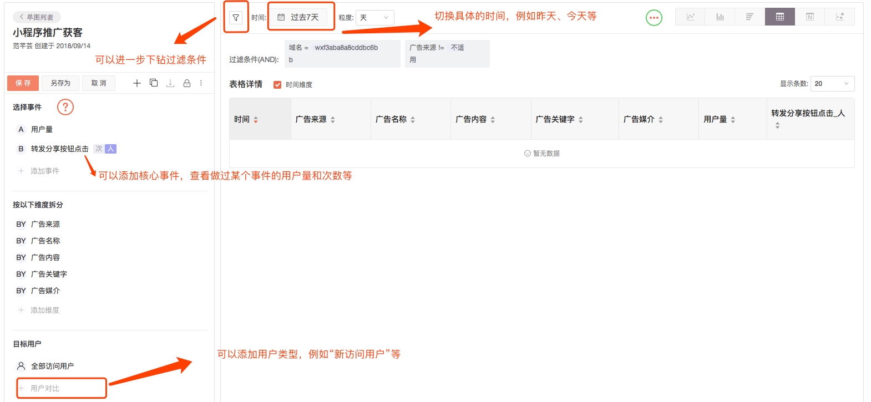Click the copy chart icon
Image resolution: width=871 pixels, height=402 pixels.
pyautogui.click(x=154, y=83)
